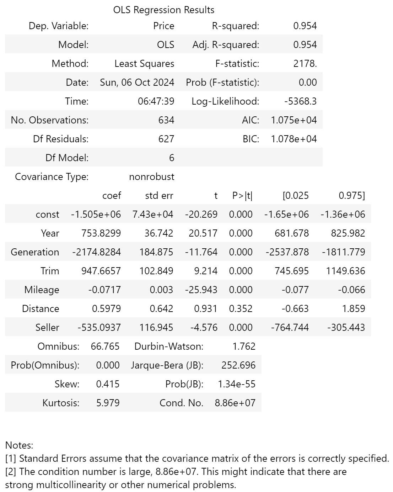Click the std err column header
This screenshot has height=492, width=393.
pos(159,196)
